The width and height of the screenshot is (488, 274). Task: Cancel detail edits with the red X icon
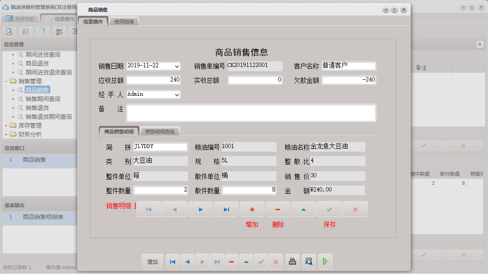pos(355,209)
